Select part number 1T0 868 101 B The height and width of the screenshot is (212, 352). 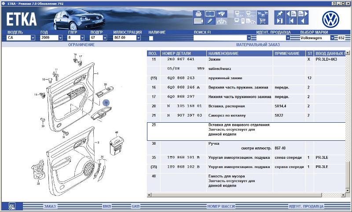tap(183, 157)
